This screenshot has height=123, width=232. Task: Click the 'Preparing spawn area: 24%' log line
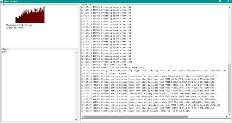tap(106, 7)
